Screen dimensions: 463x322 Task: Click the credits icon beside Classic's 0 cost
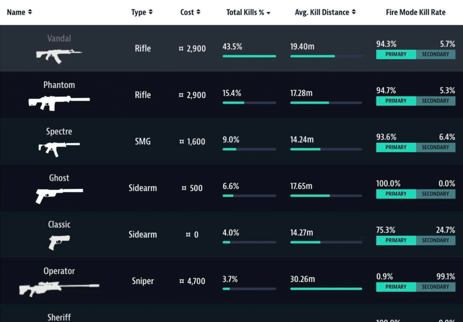pos(188,235)
